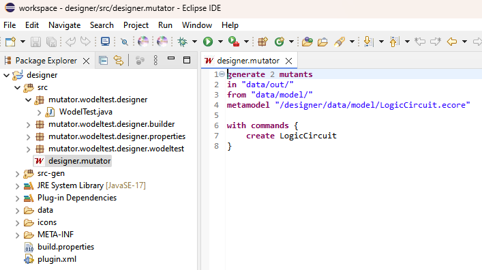The width and height of the screenshot is (482, 270).
Task: Open the Search menu
Action: [x=102, y=25]
